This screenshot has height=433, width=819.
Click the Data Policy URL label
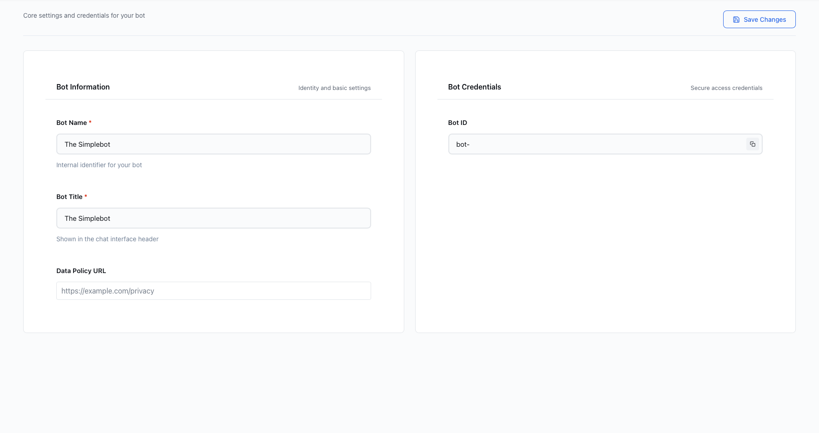81,270
